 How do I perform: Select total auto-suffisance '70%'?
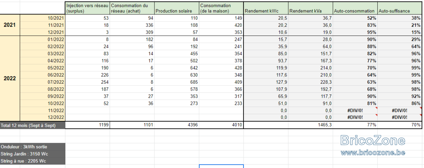[400, 125]
